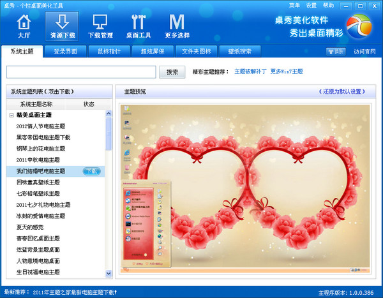Image resolution: width=383 pixels, height=298 pixels.
Task: Select 我们结婚吧电脑主题 row
Action: (56, 171)
